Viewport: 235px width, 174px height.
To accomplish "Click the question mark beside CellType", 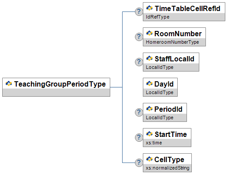I will click(139, 163).
